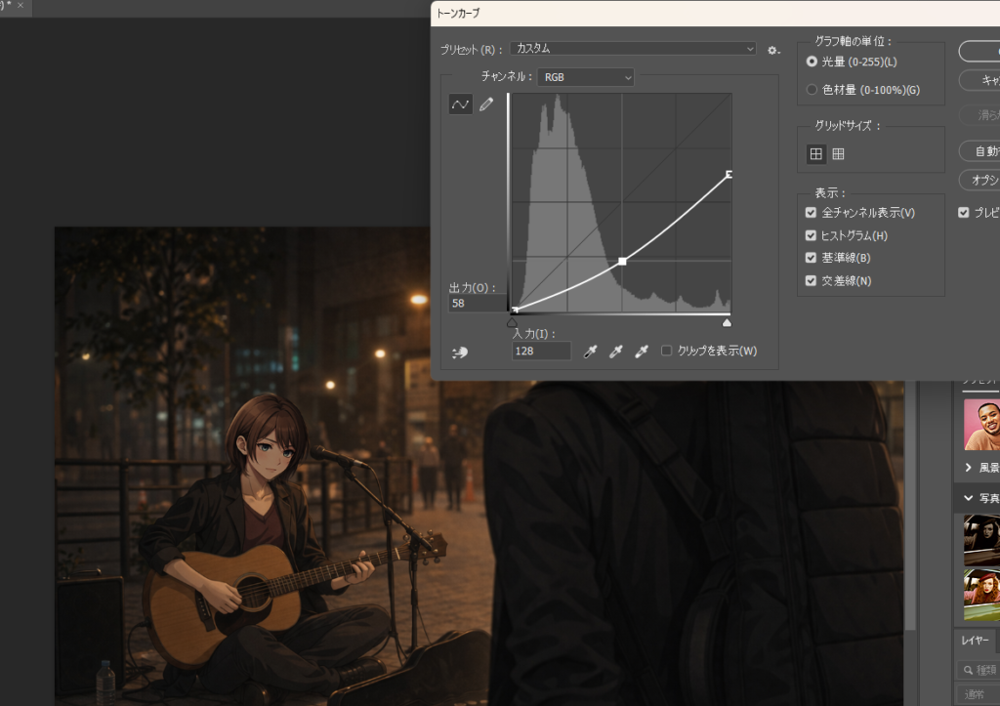The width and height of the screenshot is (1000, 706).
Task: Pick the black point eyedropper
Action: [x=590, y=352]
